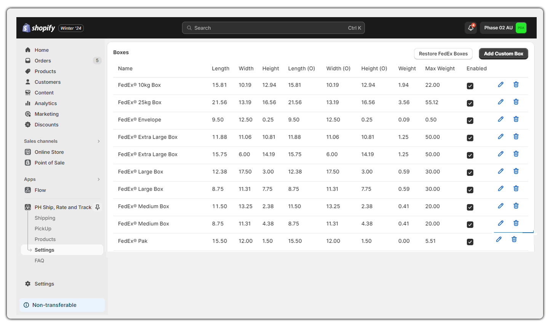This screenshot has width=550, height=324.
Task: Disable the FedEx 10kg Box checkbox
Action: point(470,86)
